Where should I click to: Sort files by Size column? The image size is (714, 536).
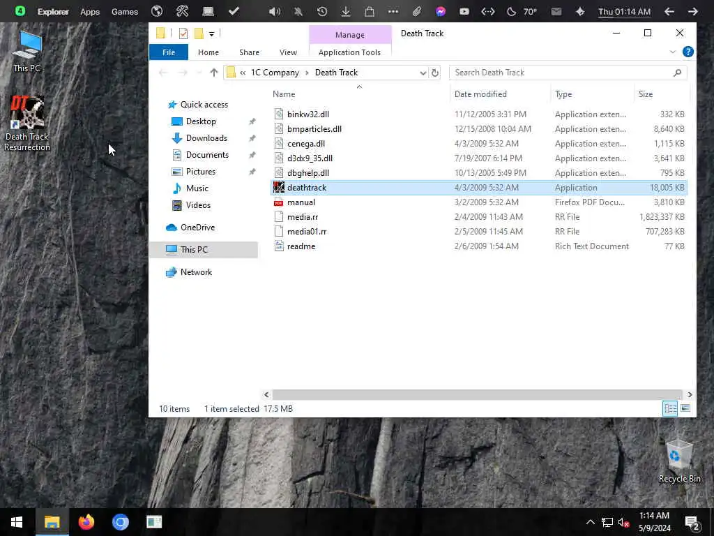(x=645, y=94)
